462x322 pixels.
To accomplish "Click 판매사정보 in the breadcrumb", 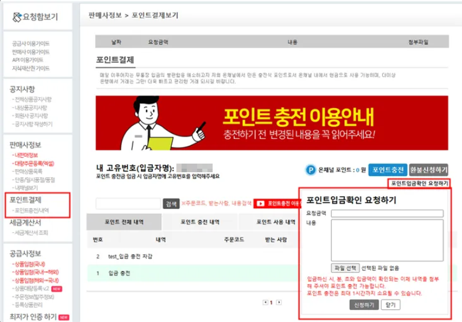I will [x=105, y=15].
